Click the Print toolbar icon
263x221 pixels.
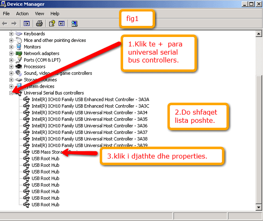pos(39,23)
